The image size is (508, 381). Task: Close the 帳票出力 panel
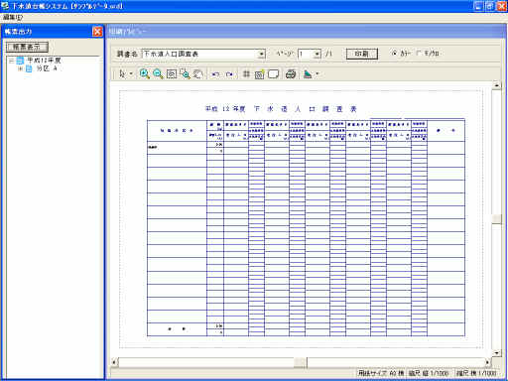click(x=97, y=32)
